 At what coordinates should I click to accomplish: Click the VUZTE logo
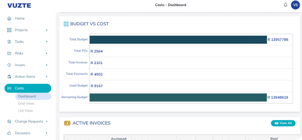tap(19, 5)
